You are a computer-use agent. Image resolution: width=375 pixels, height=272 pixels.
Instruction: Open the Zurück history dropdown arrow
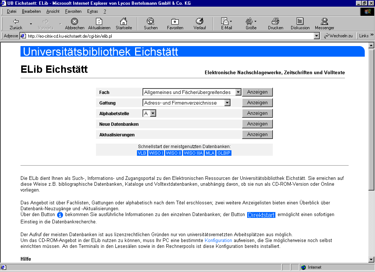pos(31,24)
